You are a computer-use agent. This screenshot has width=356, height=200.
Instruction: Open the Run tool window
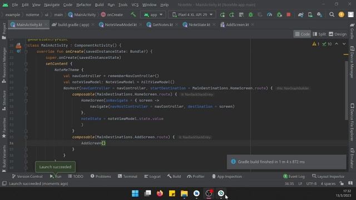[56, 177]
